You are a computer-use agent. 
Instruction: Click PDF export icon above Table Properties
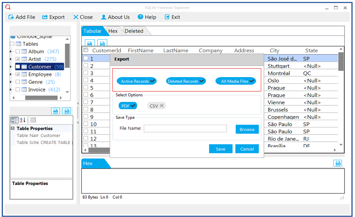click(67, 111)
